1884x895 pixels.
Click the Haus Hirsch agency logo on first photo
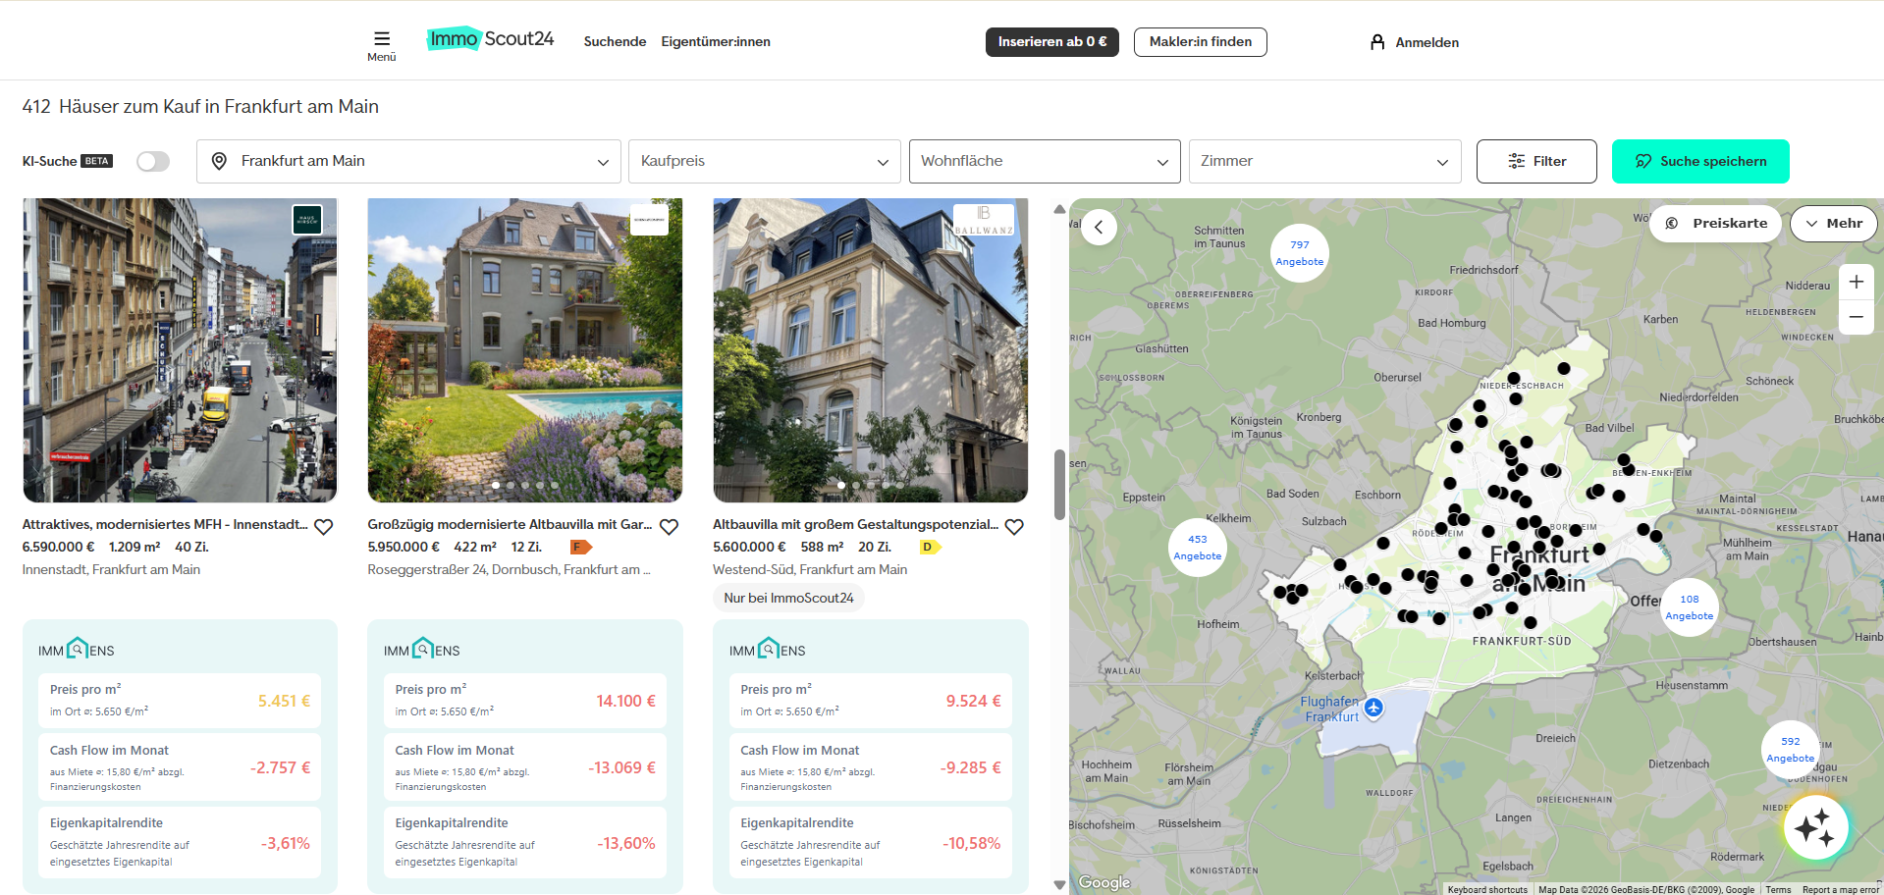click(x=307, y=220)
